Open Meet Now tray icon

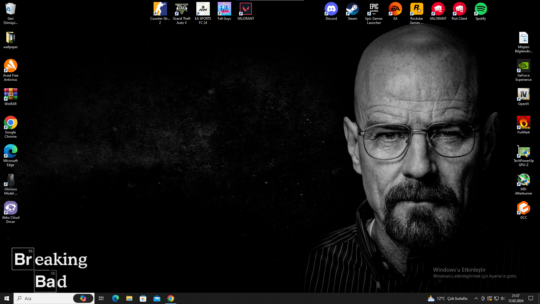483,298
